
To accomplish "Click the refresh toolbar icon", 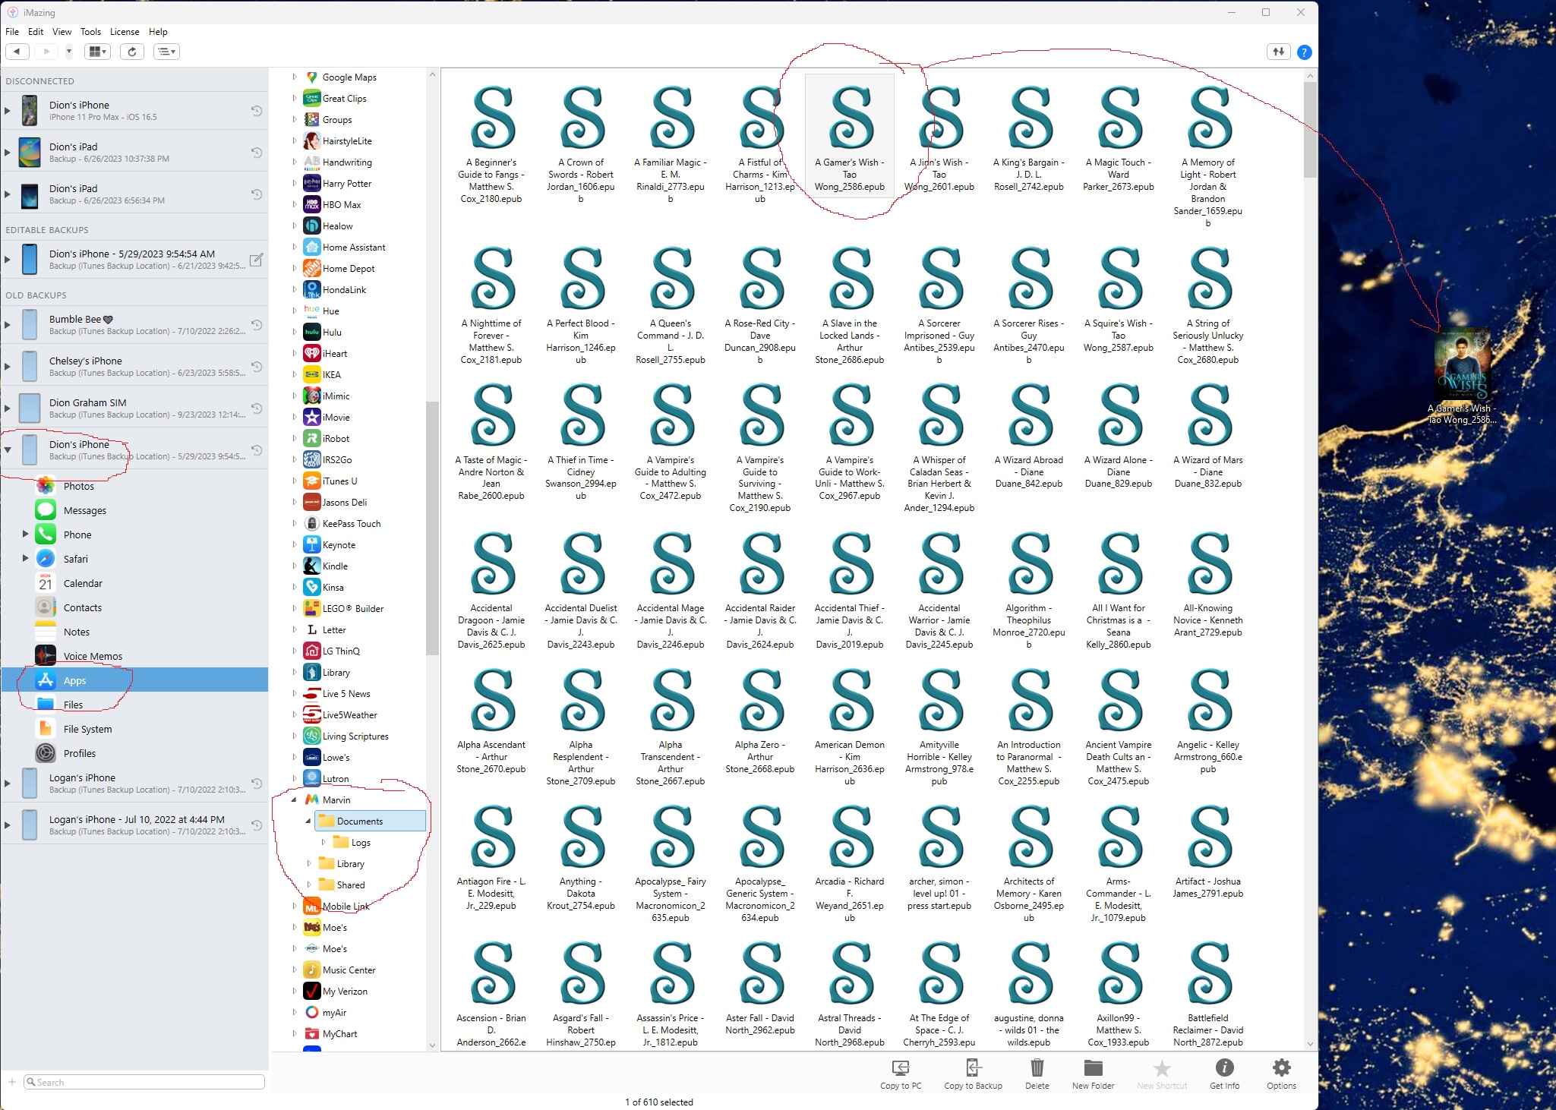I will (x=132, y=52).
